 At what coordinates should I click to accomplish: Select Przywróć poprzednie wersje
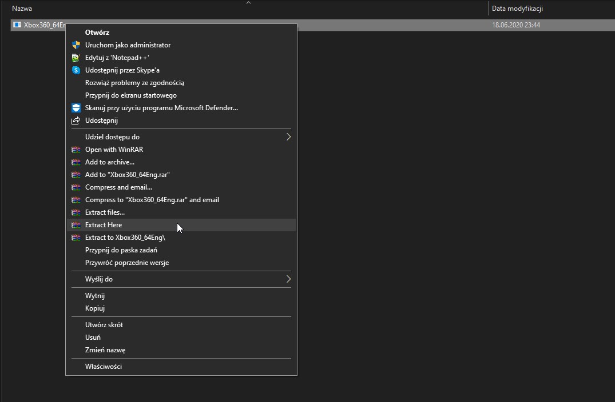tap(181, 262)
